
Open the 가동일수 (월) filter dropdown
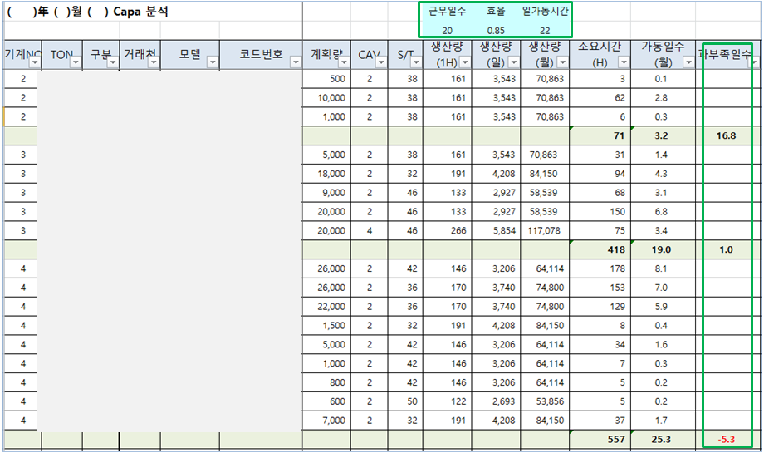[688, 62]
